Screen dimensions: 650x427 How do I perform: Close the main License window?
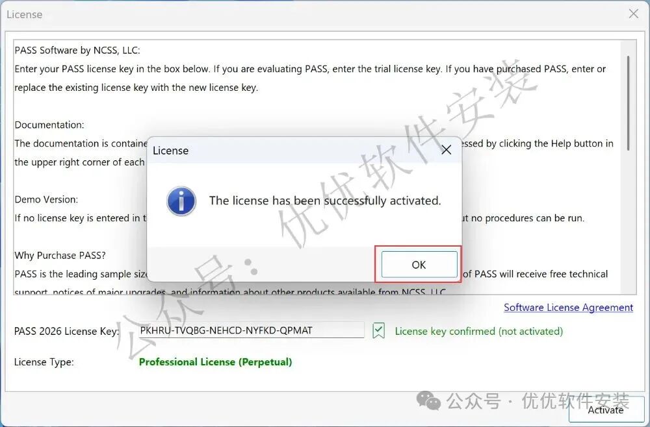click(x=633, y=14)
